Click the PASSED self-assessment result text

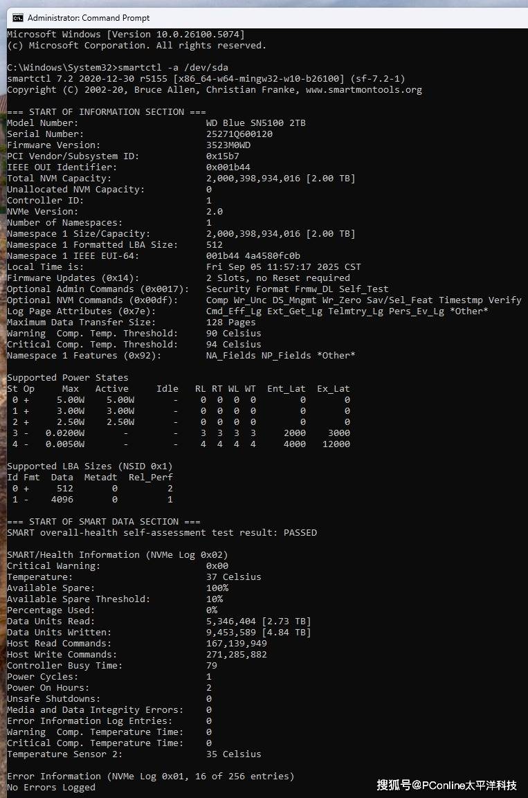(300, 532)
